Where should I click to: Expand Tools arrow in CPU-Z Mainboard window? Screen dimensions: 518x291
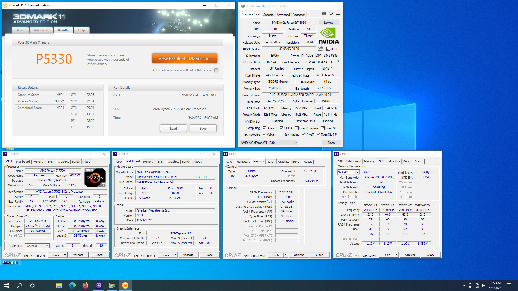point(175,255)
